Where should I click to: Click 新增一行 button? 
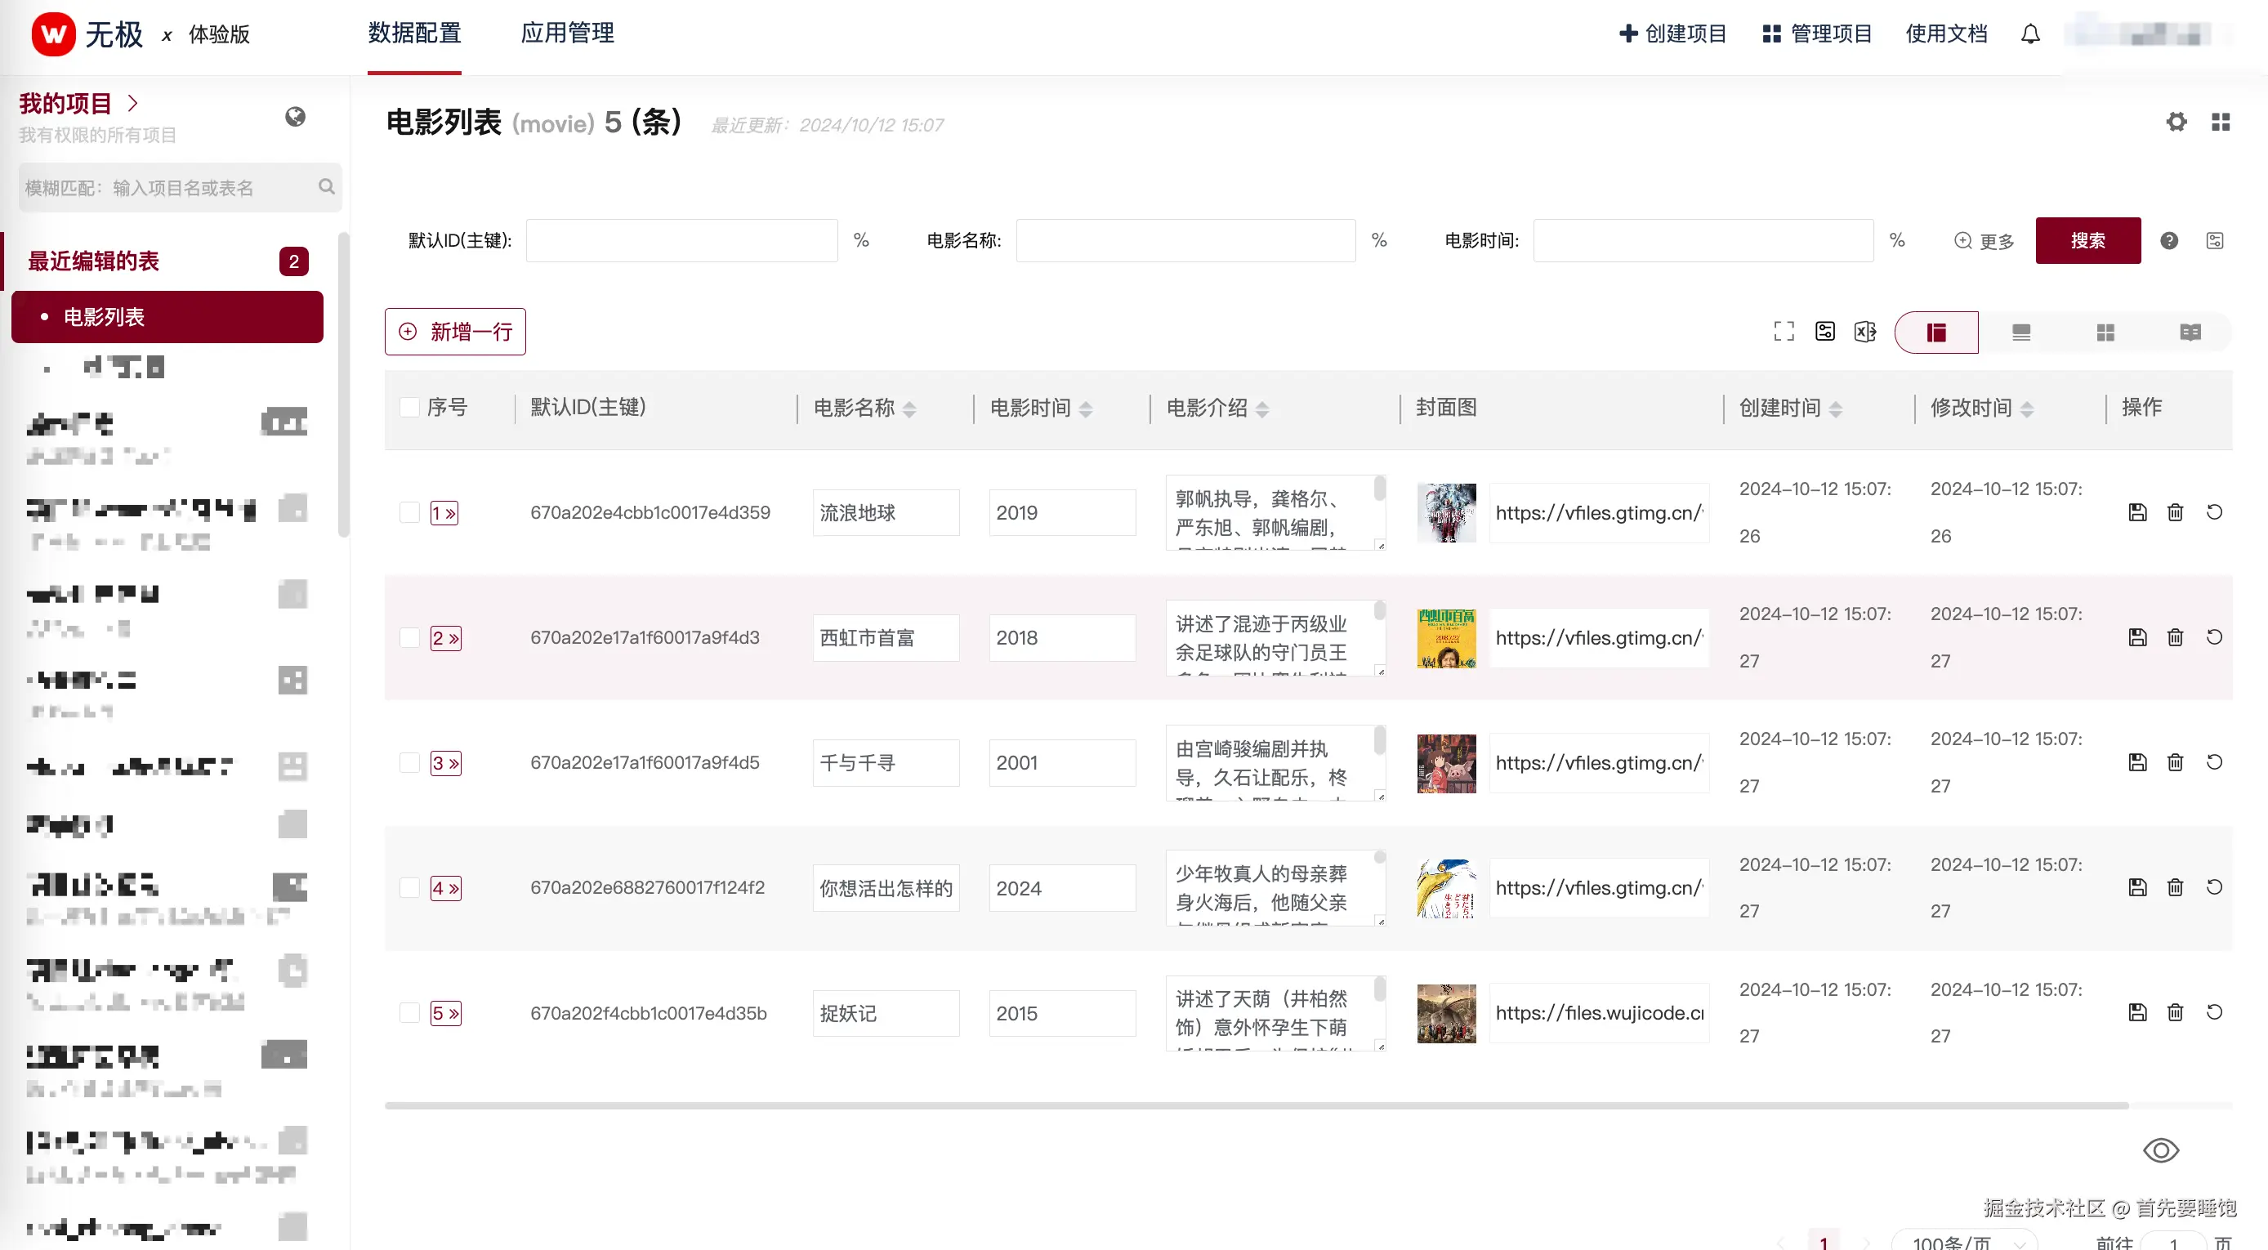455,332
